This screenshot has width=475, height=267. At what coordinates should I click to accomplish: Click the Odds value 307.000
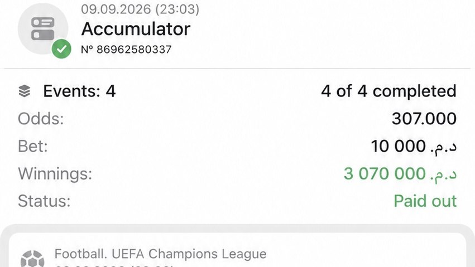[424, 119]
